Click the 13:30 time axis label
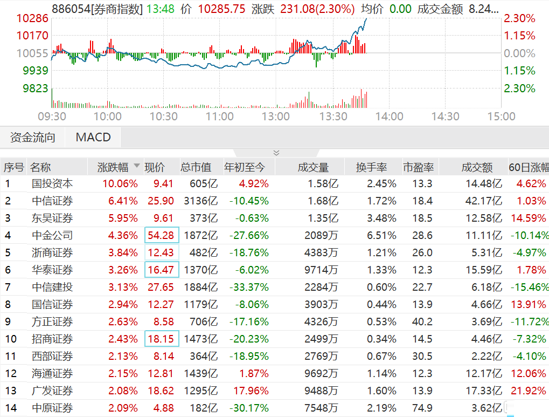Screen dimensions: 549x417 coord(332,117)
